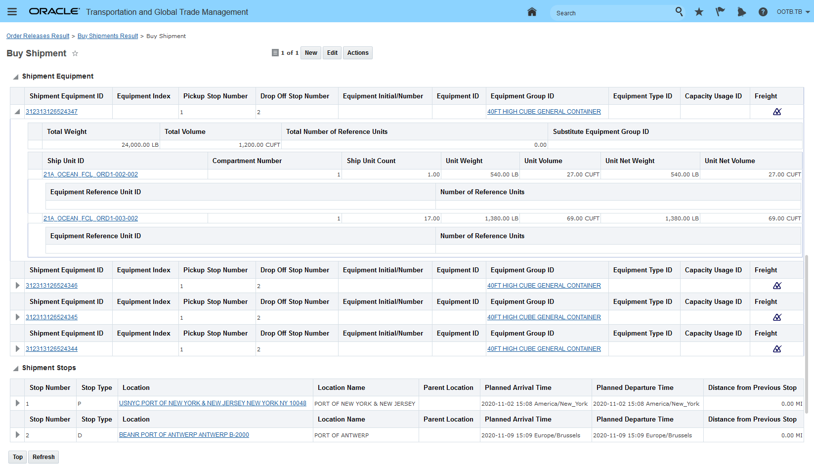This screenshot has width=814, height=466.
Task: Click into the Search field
Action: (x=613, y=13)
